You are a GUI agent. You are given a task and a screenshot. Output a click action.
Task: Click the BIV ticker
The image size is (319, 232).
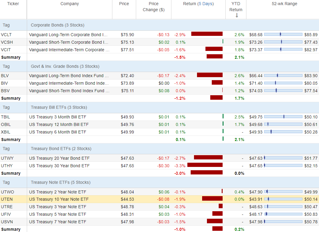point(5,83)
